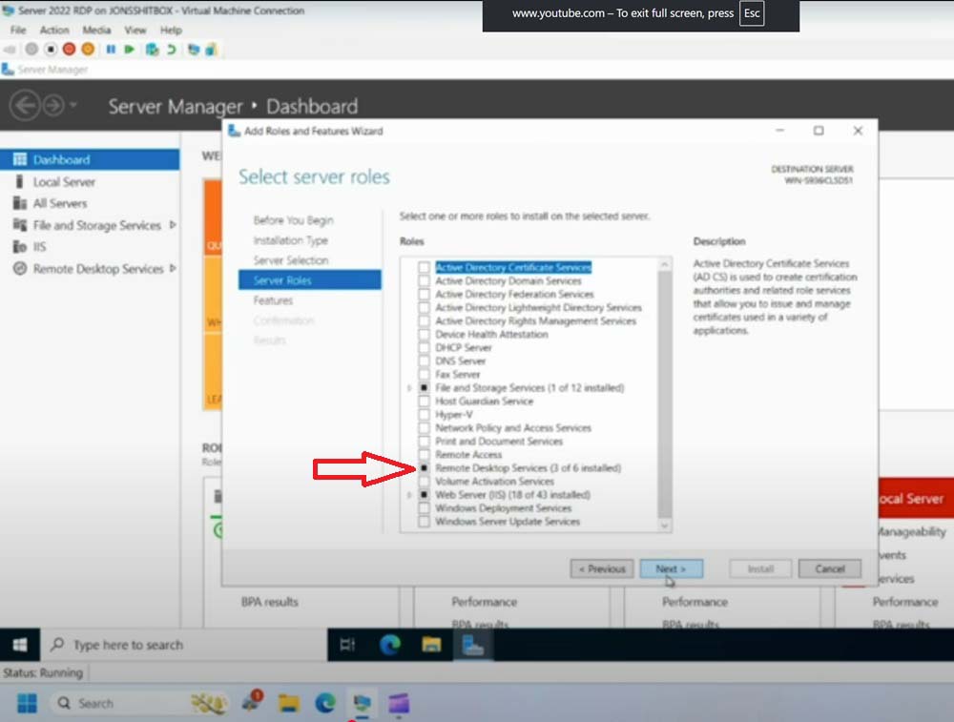Click the green Start VM toolbar icon

129,49
